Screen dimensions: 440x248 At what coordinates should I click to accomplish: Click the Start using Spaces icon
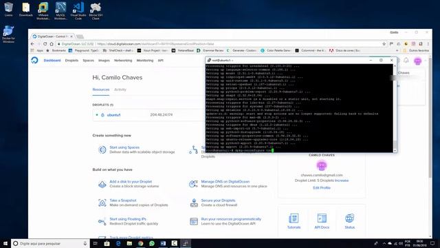point(102,149)
